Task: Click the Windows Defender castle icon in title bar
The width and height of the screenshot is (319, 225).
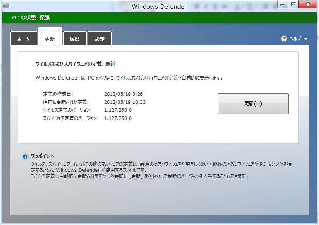Action: [6, 6]
